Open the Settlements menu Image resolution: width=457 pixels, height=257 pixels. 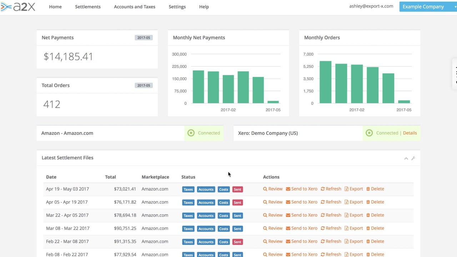(88, 7)
